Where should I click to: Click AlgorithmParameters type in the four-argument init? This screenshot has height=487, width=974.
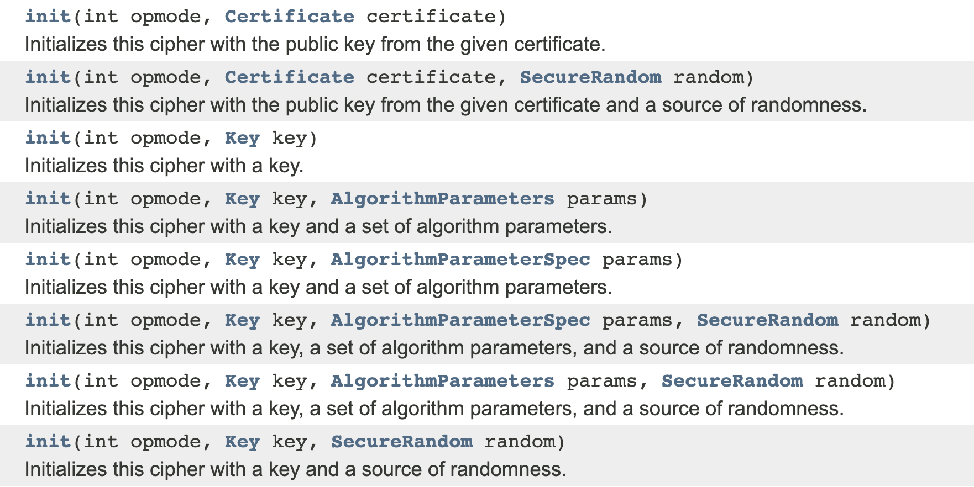click(x=442, y=381)
